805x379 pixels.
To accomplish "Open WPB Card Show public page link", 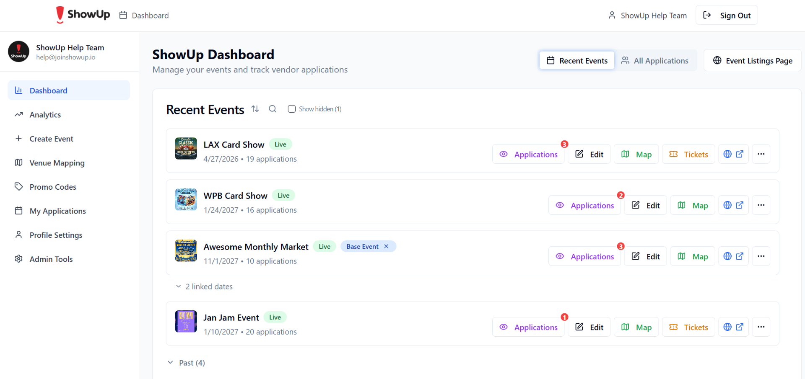I will click(733, 205).
